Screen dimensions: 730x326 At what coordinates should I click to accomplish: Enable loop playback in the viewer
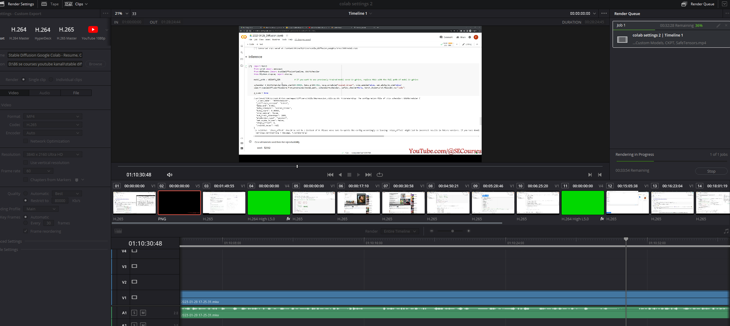(x=379, y=174)
